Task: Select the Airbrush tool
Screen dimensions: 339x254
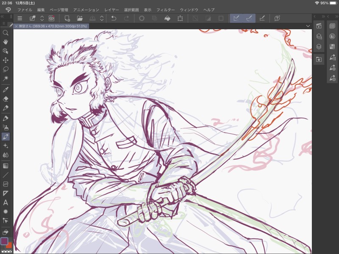Action: [6, 127]
